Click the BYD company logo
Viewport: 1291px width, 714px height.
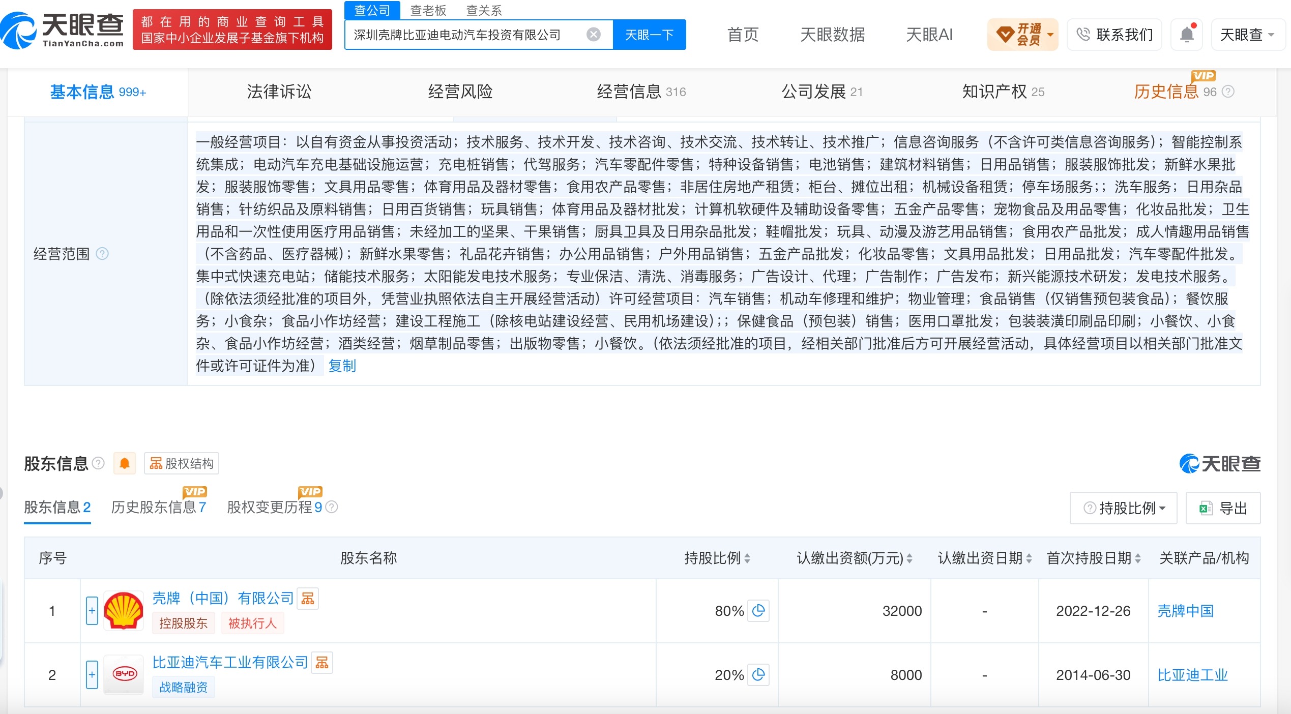click(124, 674)
